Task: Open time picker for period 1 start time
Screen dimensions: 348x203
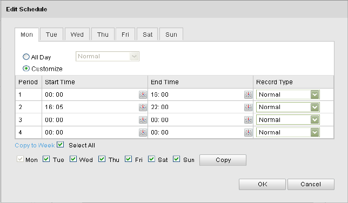Action: (x=143, y=94)
